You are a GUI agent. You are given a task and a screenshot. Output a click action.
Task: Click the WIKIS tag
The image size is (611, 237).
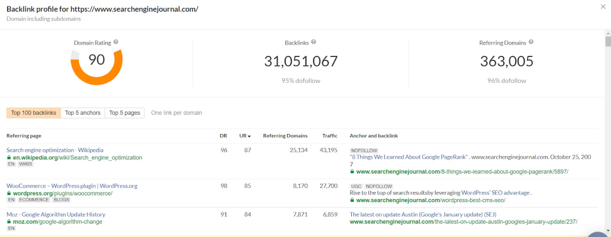point(25,164)
